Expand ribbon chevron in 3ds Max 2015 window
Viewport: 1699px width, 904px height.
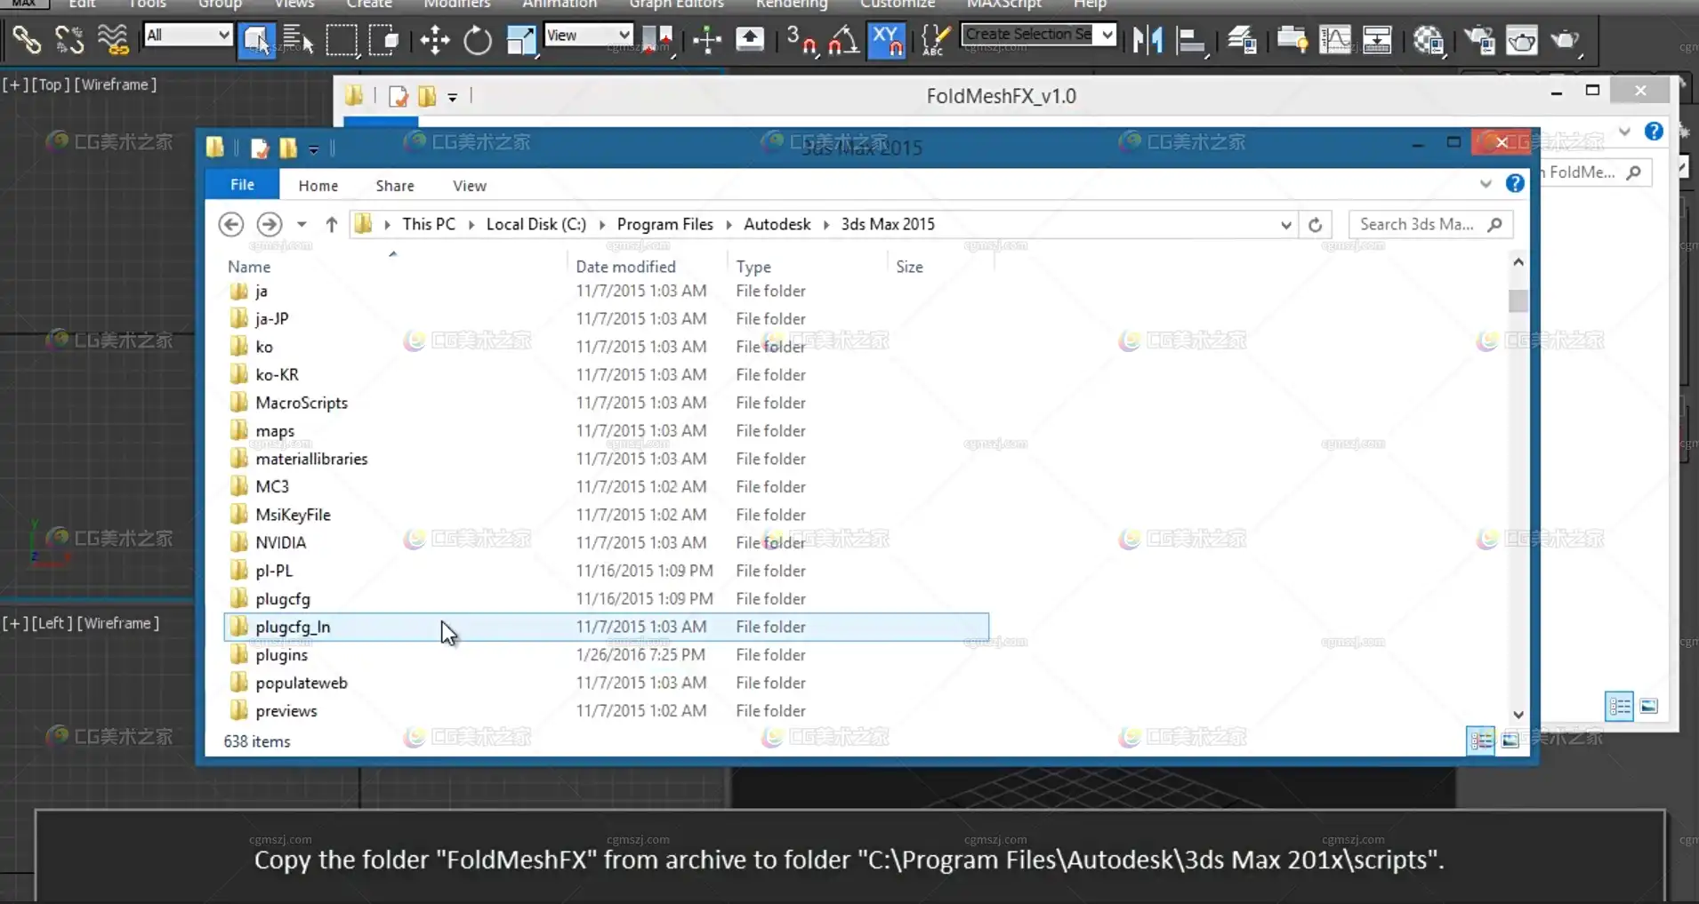pyautogui.click(x=1486, y=183)
